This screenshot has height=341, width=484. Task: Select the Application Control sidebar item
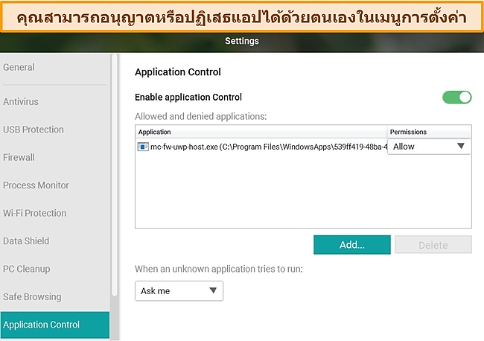tap(55, 325)
